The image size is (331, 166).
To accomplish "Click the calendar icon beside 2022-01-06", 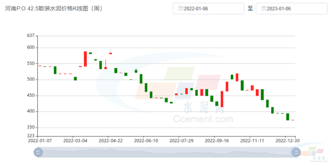I will (181, 8).
